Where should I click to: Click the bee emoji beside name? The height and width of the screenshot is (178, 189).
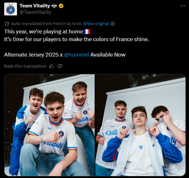pyautogui.click(x=54, y=6)
